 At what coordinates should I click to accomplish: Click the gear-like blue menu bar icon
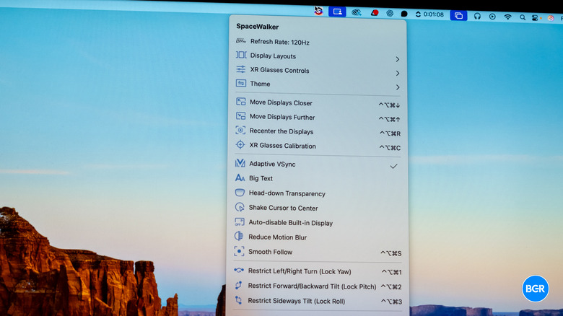tap(390, 13)
